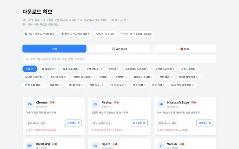Screen dimensions: 239x149
Task: Filter by 게임 런처 category
Action: (x=55, y=85)
